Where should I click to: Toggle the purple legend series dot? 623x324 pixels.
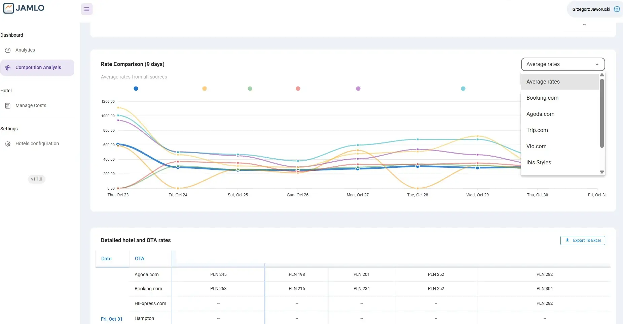tap(358, 89)
